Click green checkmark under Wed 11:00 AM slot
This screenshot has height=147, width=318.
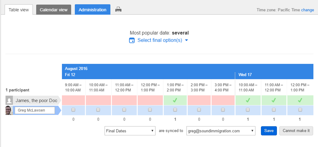(274, 100)
